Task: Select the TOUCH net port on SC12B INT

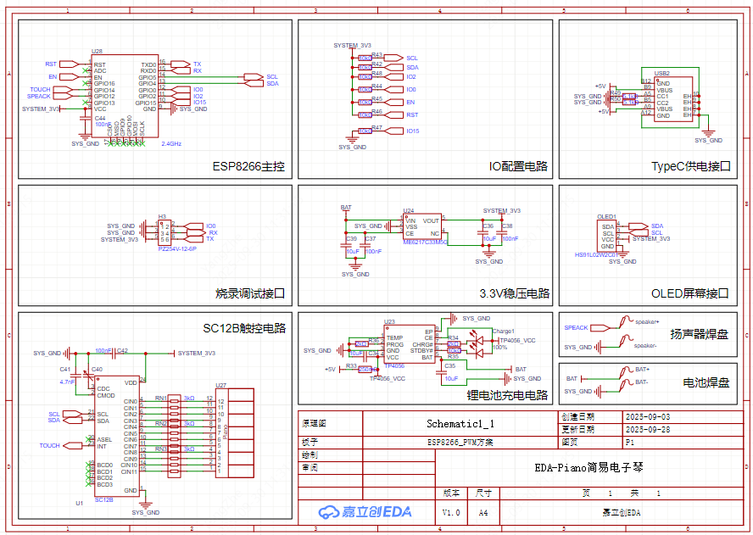Action: point(50,446)
